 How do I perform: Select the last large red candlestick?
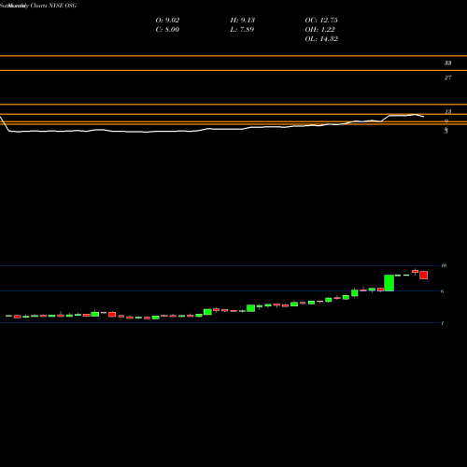coord(424,275)
